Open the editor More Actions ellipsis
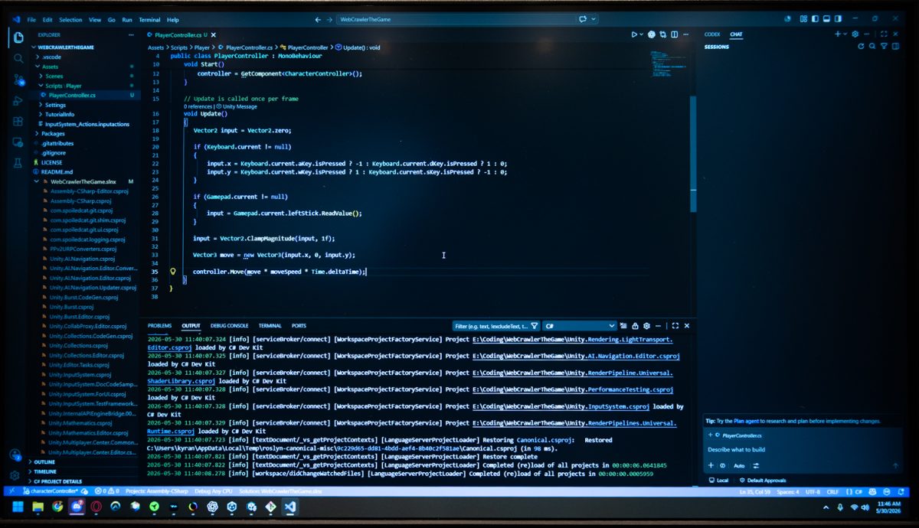The height and width of the screenshot is (528, 919). 686,34
